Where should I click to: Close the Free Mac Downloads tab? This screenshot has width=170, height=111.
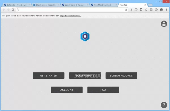tap(116, 5)
